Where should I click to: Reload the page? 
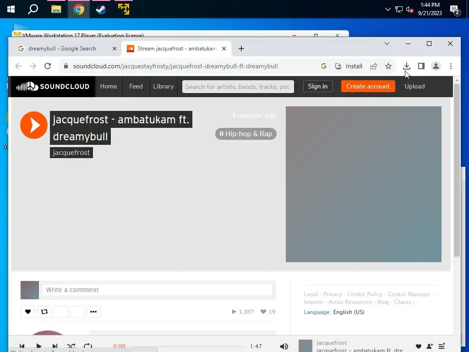48,66
